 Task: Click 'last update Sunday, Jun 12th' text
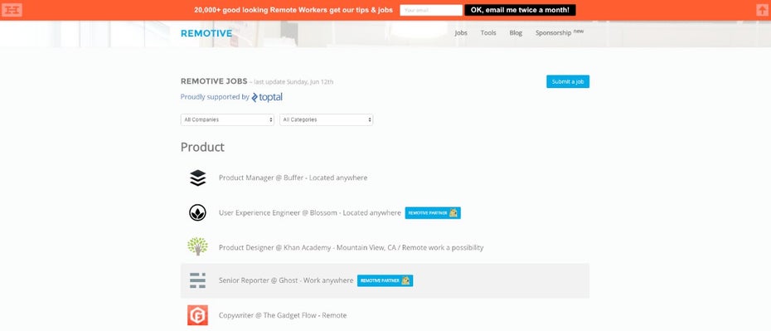pyautogui.click(x=293, y=82)
